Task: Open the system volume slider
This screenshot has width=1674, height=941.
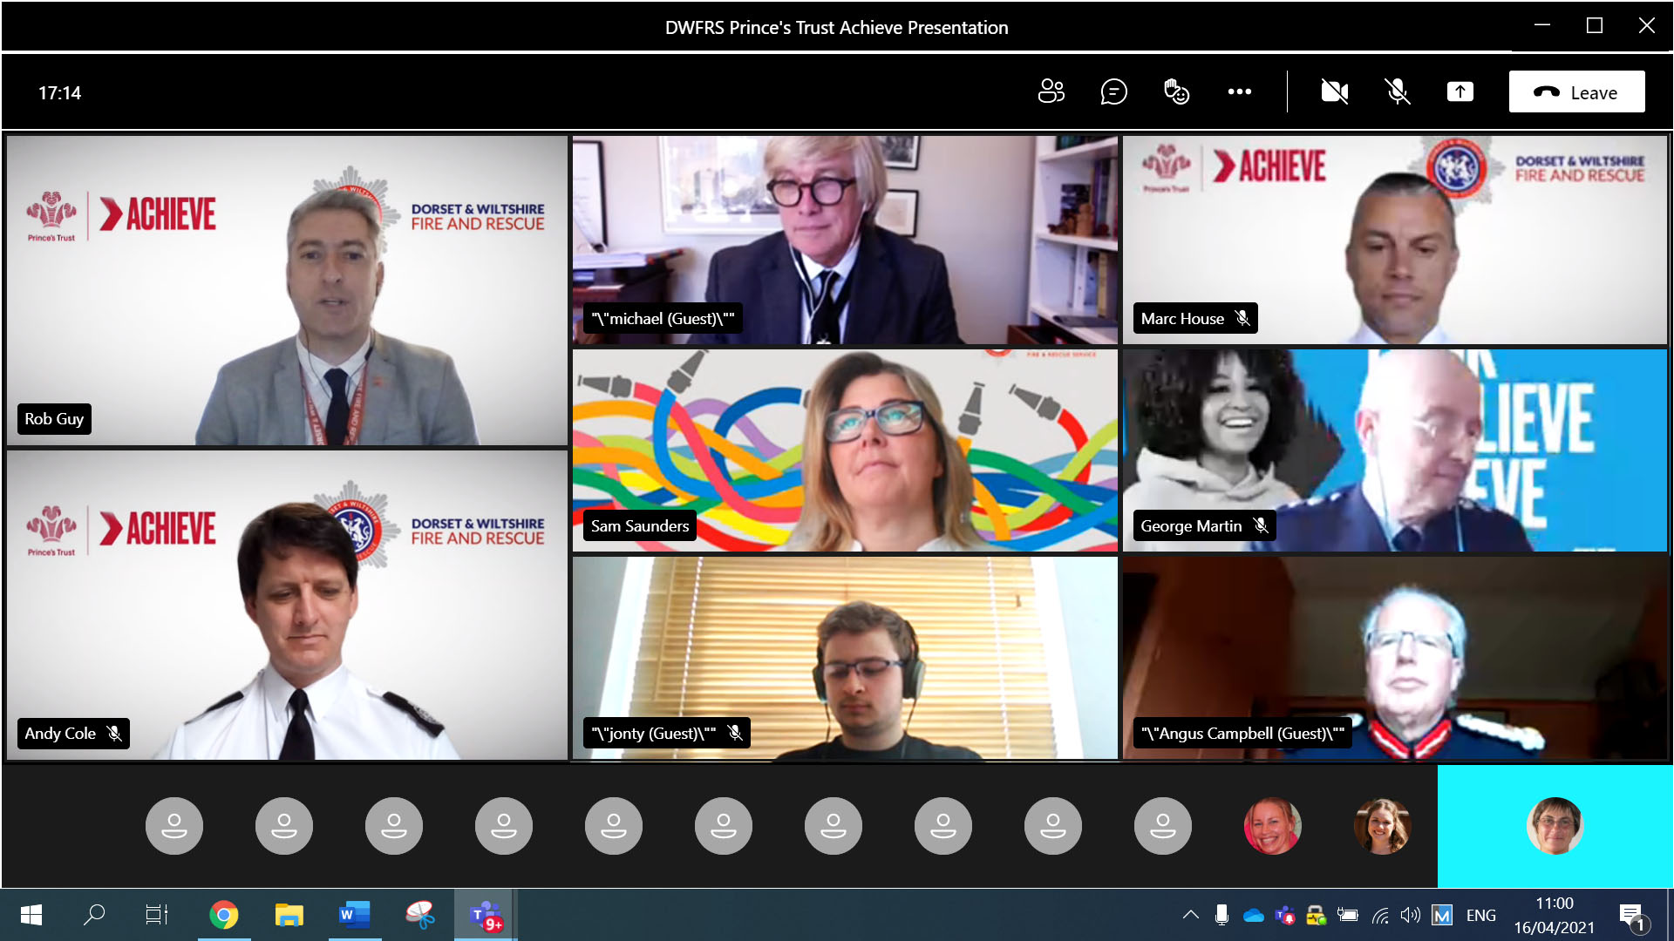Action: [x=1411, y=915]
